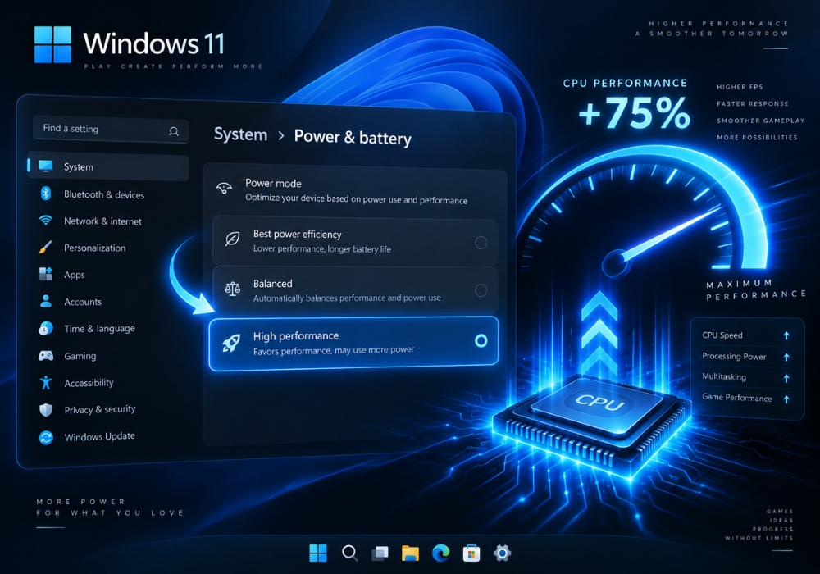Open Microsoft Store from the taskbar
820x574 pixels.
[x=471, y=553]
